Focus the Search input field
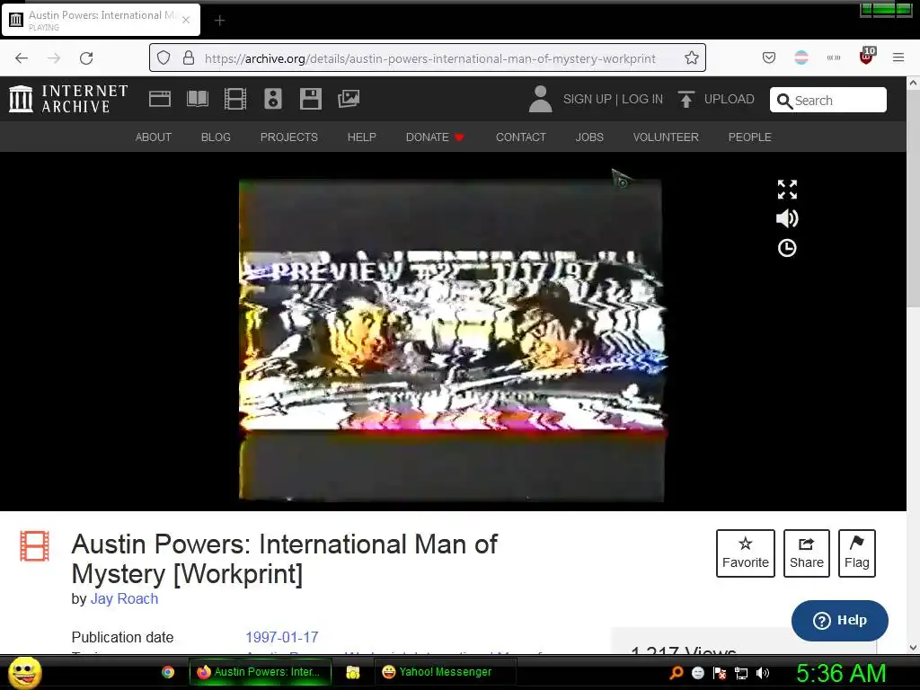 click(827, 101)
